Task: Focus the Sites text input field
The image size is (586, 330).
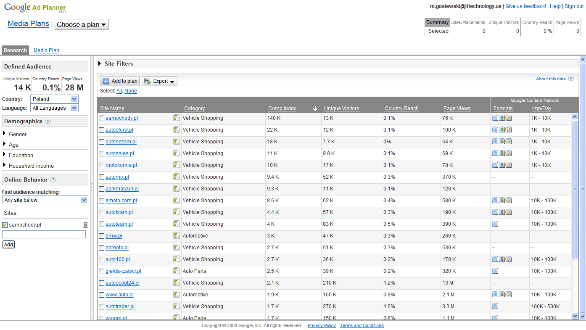Action: tap(44, 235)
